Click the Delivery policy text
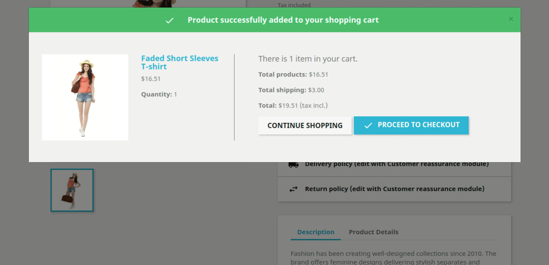This screenshot has width=549, height=265. (397, 164)
